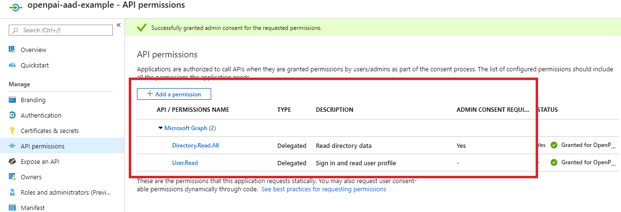Image resolution: width=621 pixels, height=212 pixels.
Task: Open best practices for requesting permissions link
Action: [x=324, y=189]
